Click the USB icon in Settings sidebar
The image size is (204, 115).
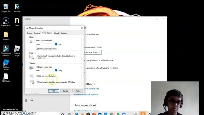click(26, 100)
